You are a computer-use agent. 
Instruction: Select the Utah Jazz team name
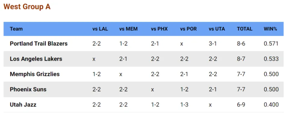point(23,105)
